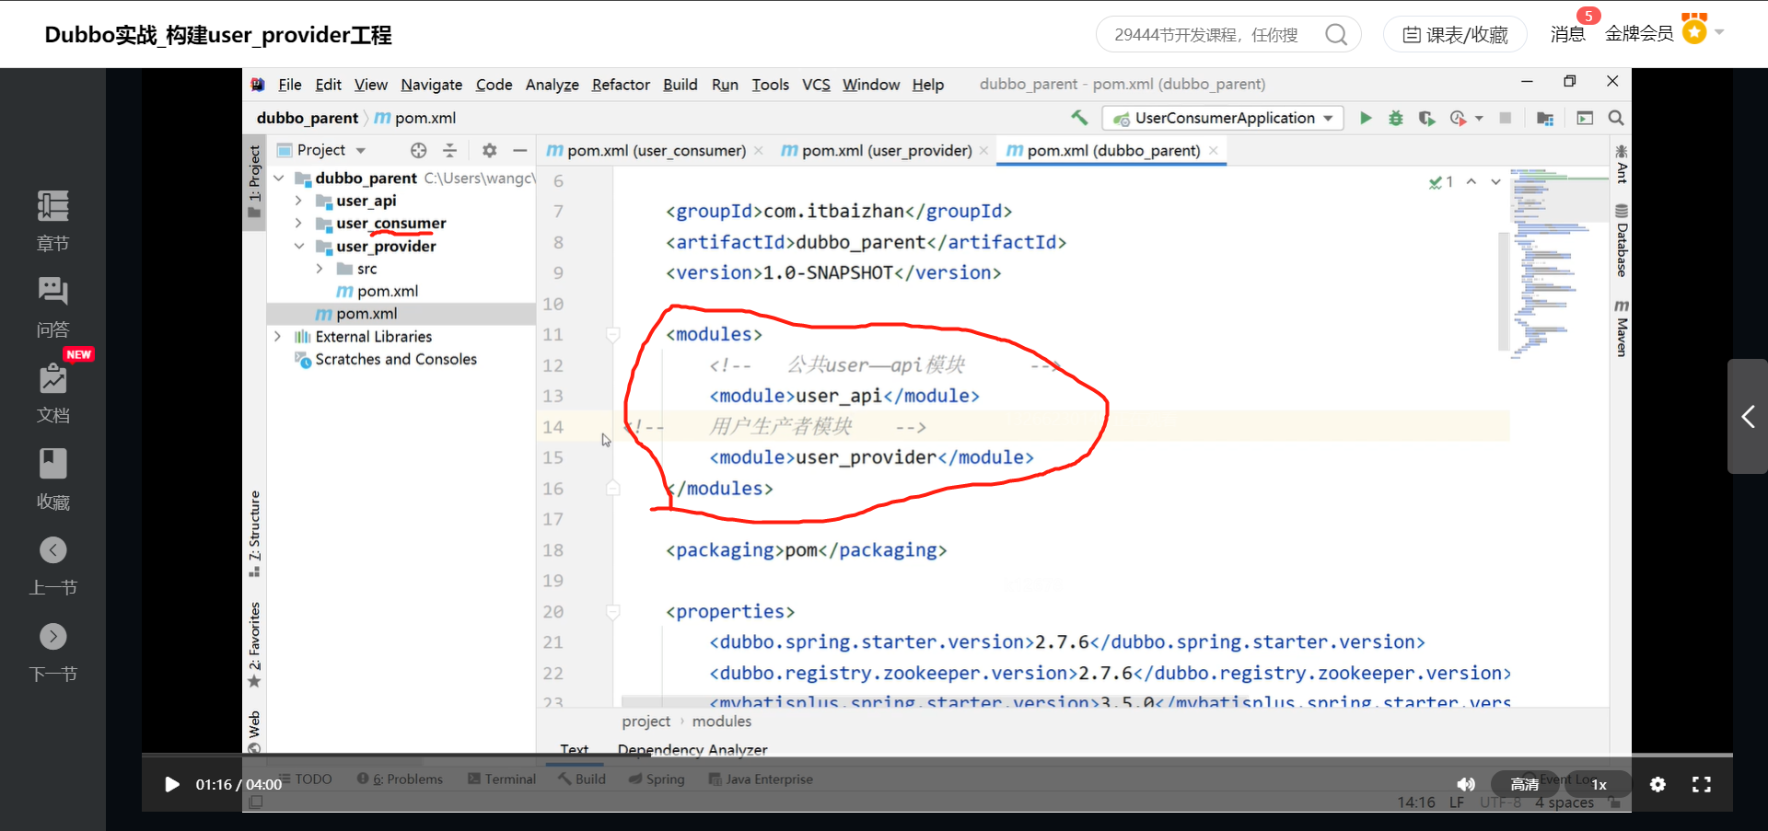This screenshot has height=831, width=1768.
Task: Open the Refactor menu
Action: (621, 85)
